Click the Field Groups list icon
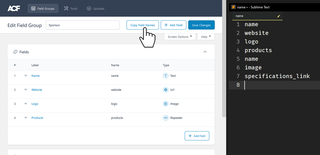The height and width of the screenshot is (155, 320). [x=33, y=9]
